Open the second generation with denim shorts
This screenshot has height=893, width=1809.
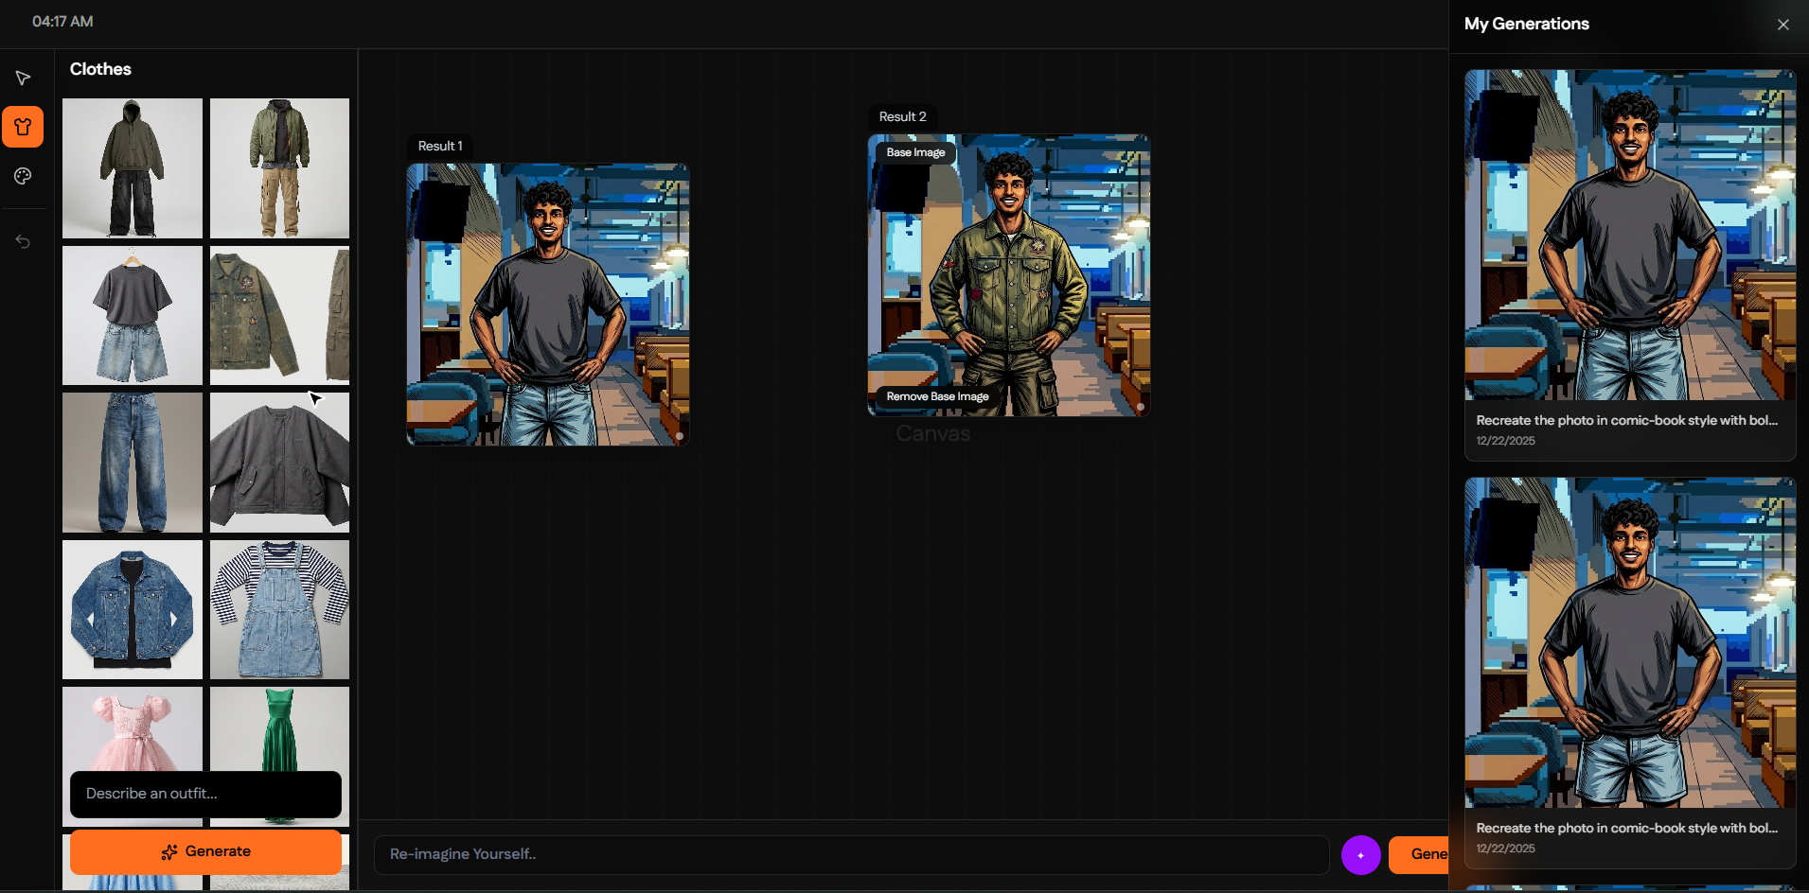tap(1630, 642)
